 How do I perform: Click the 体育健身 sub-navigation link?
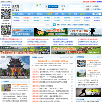[37, 20]
